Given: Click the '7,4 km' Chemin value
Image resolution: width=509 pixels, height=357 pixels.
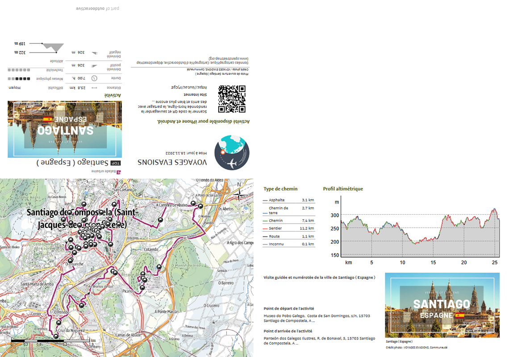Looking at the screenshot, I should (308, 221).
